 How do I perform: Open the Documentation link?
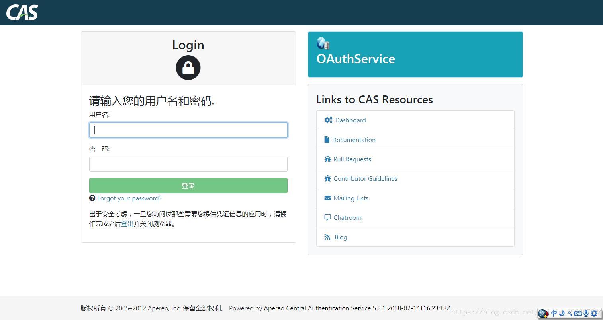click(x=354, y=140)
